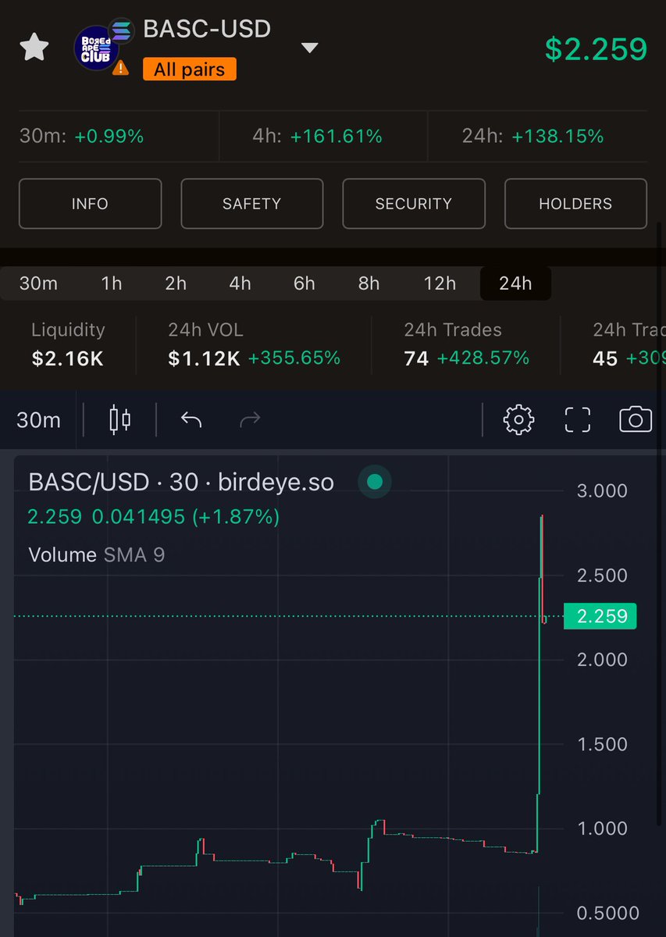Open the 30m chart interval selector

pos(39,420)
